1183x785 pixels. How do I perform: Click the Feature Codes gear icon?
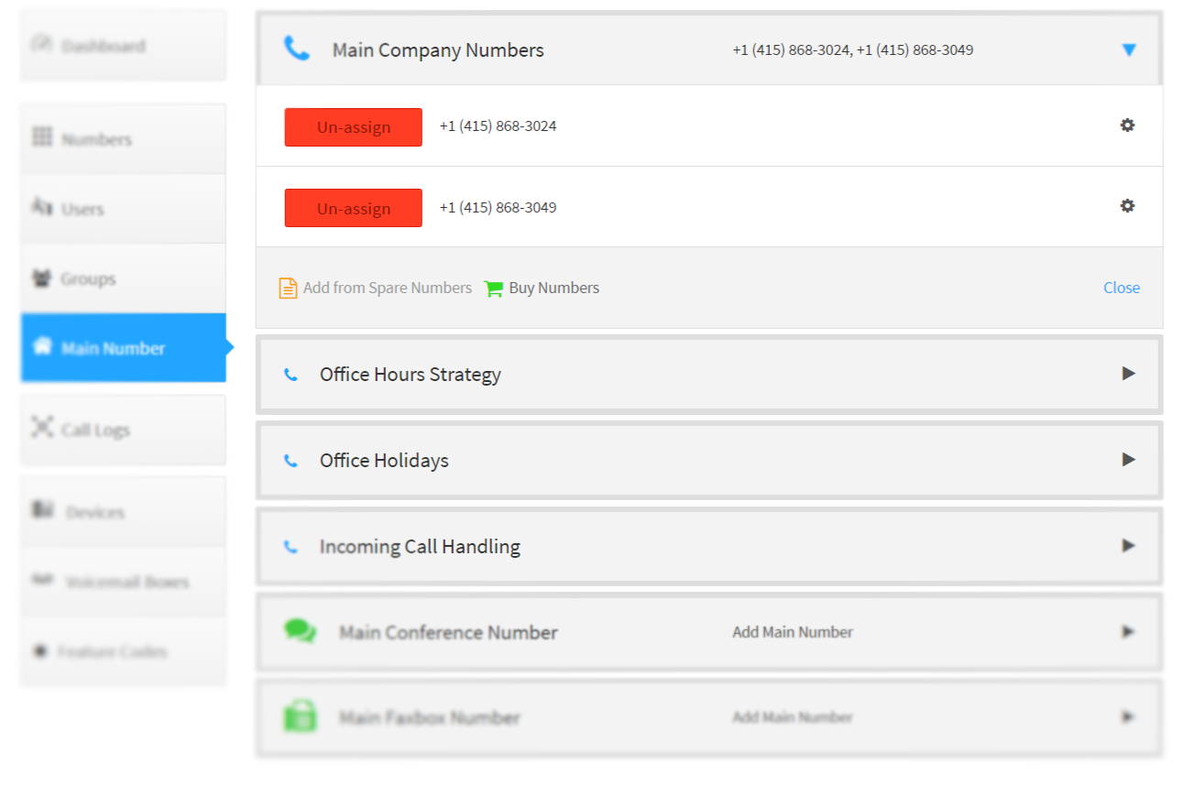[40, 651]
